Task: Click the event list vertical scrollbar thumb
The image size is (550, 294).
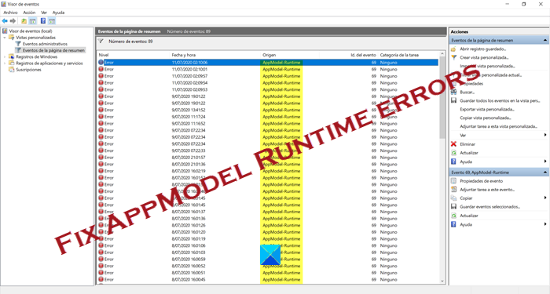Action: click(442, 97)
